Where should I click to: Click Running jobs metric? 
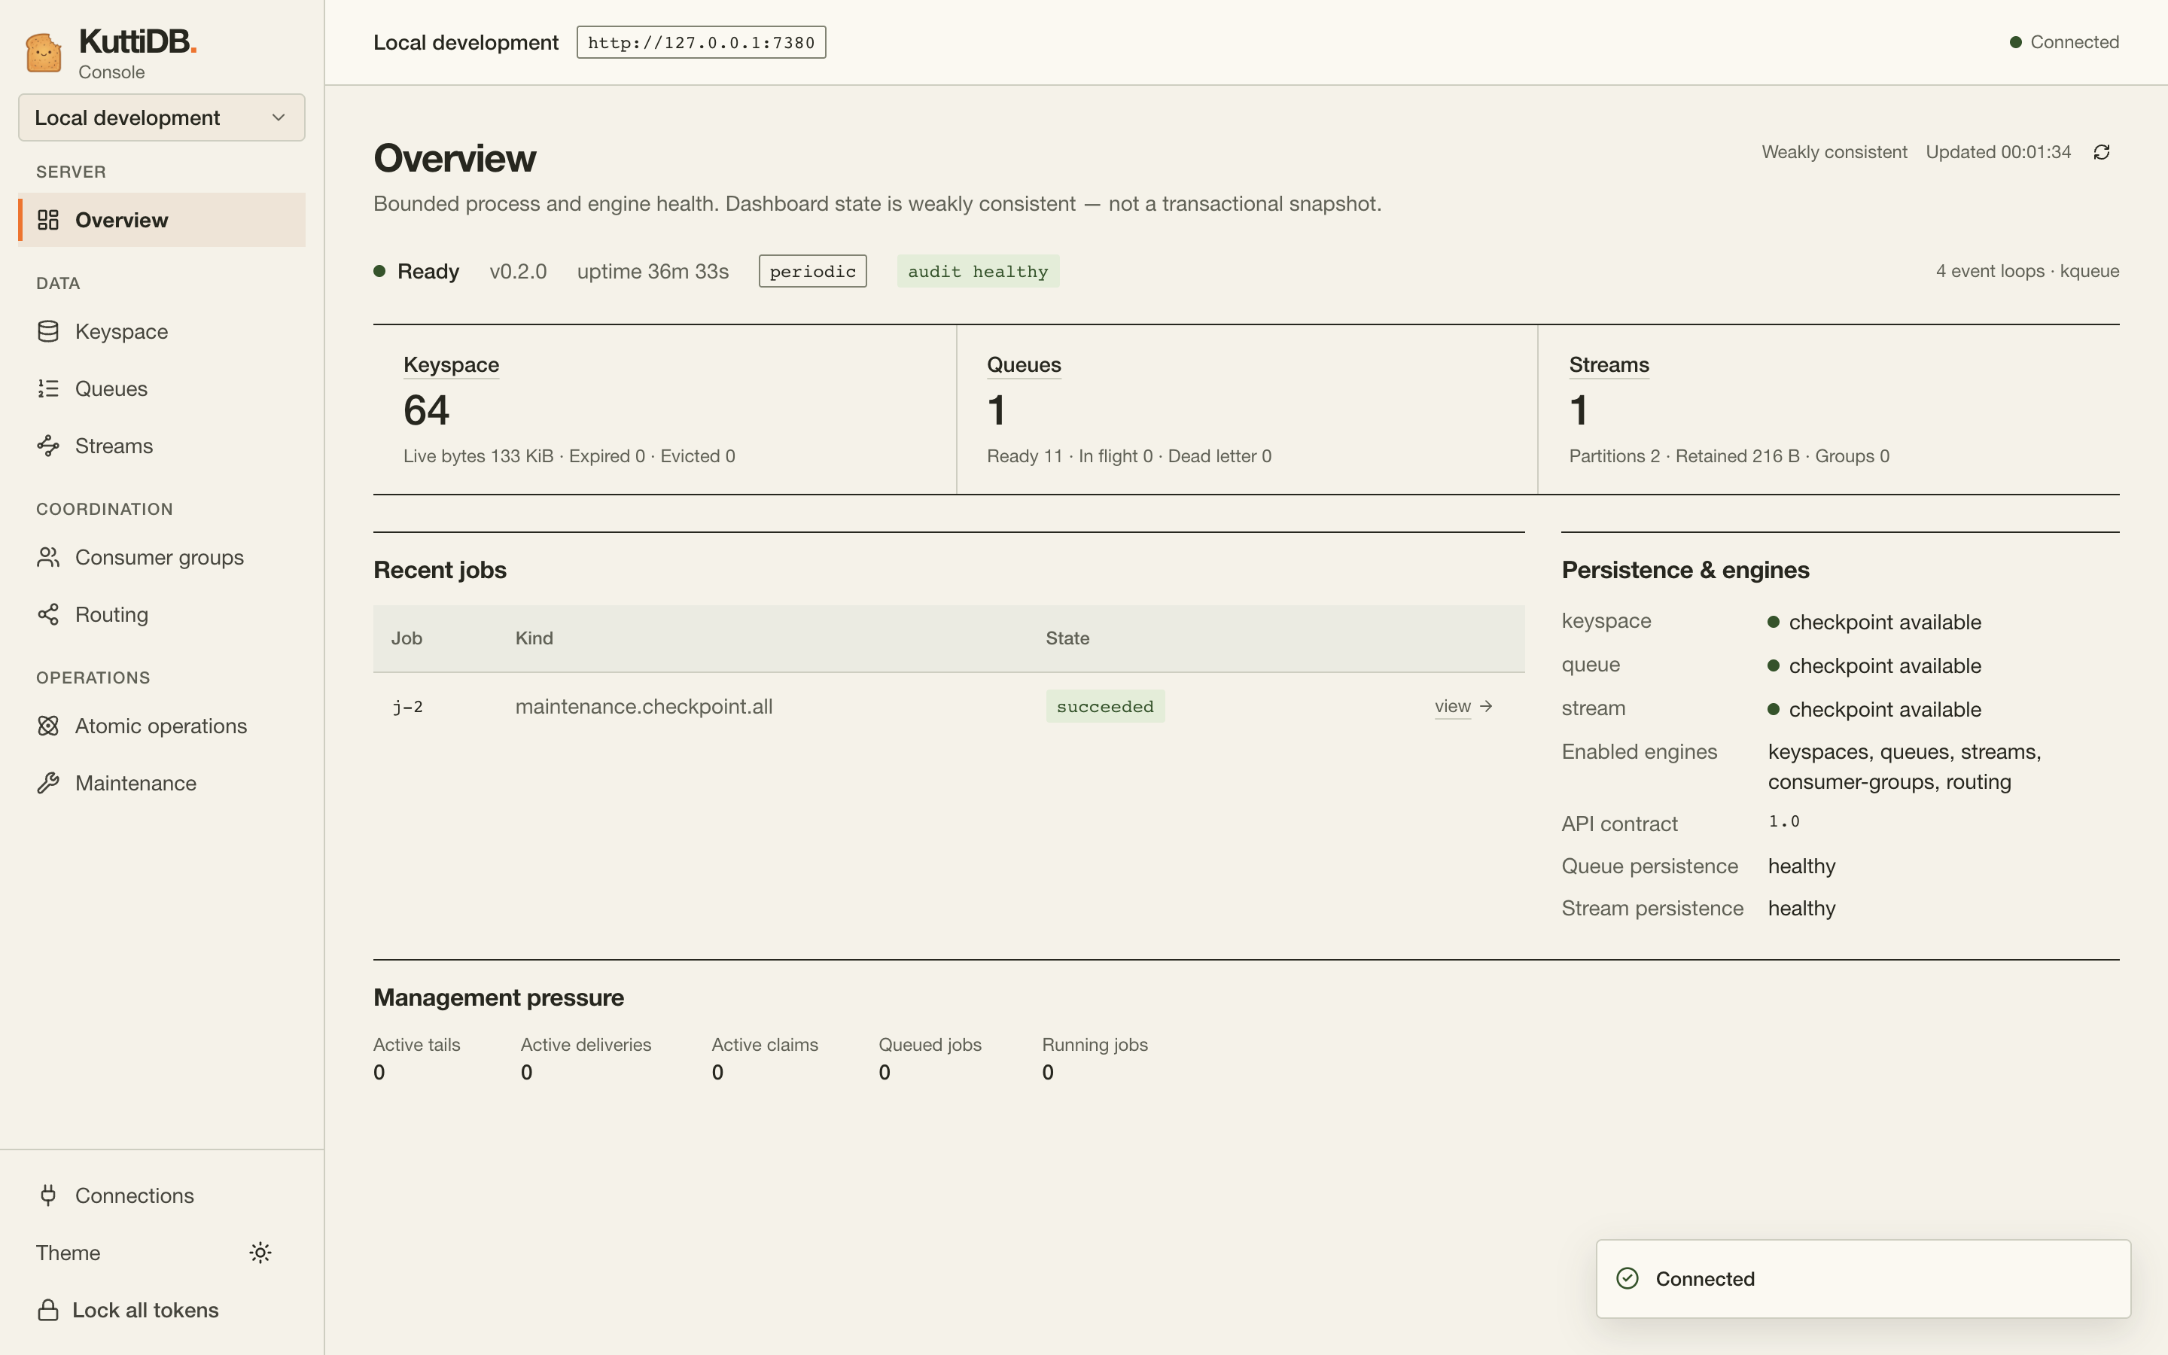click(1095, 1058)
